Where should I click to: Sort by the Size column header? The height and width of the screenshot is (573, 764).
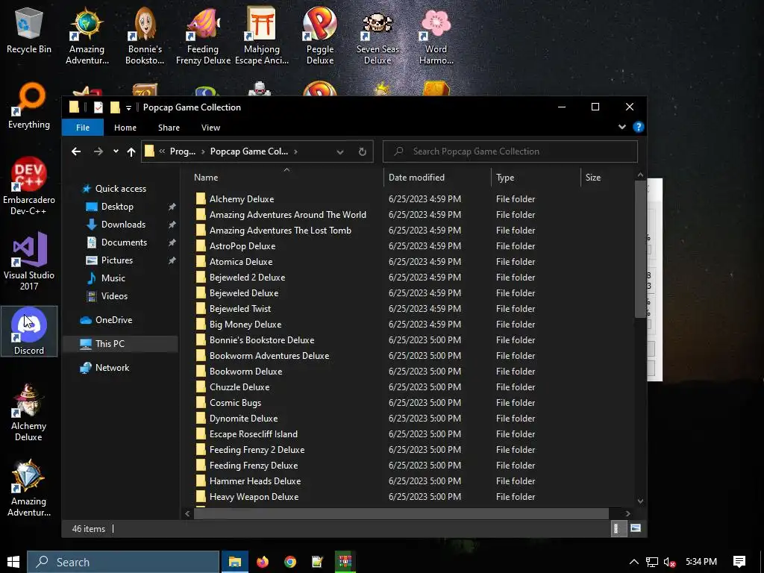coord(607,178)
